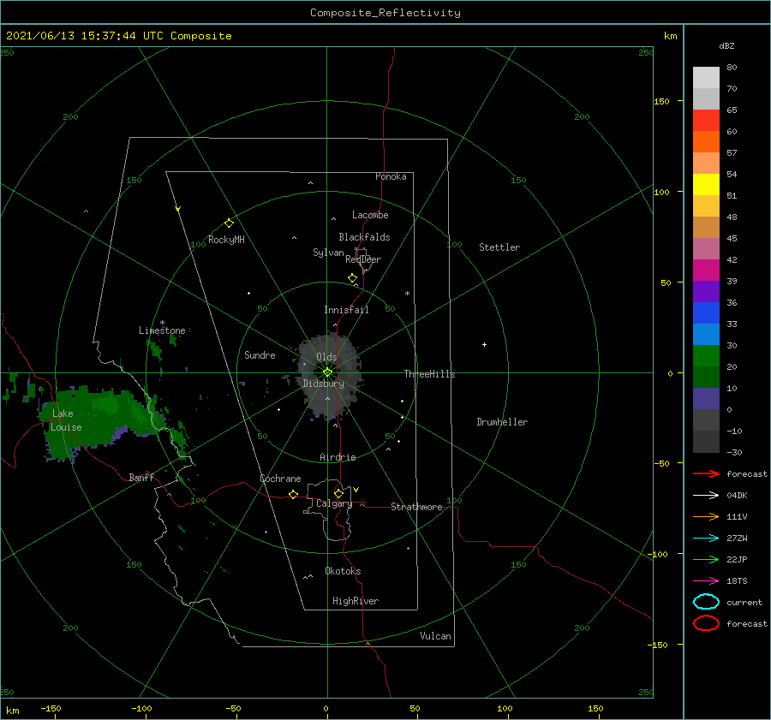Click the ThreeHills label
This screenshot has width=771, height=720.
pos(429,374)
